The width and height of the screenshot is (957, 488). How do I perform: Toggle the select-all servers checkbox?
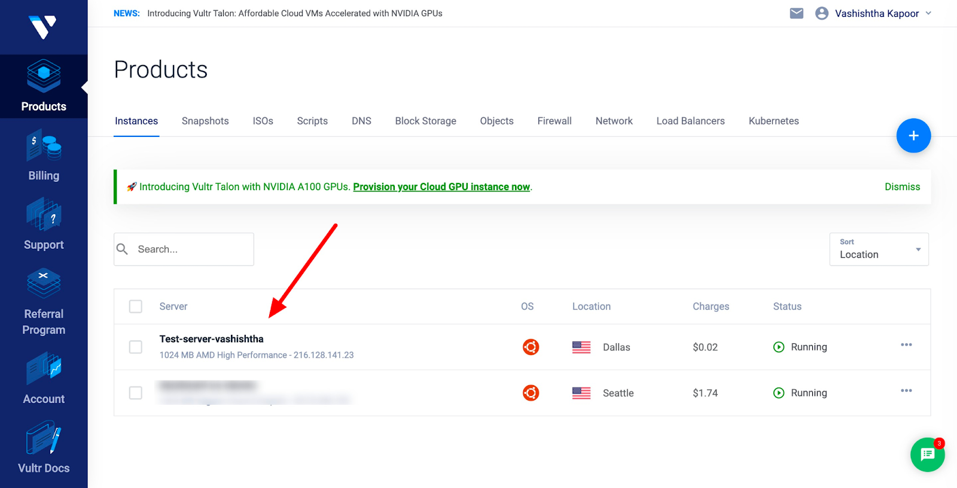click(x=136, y=306)
